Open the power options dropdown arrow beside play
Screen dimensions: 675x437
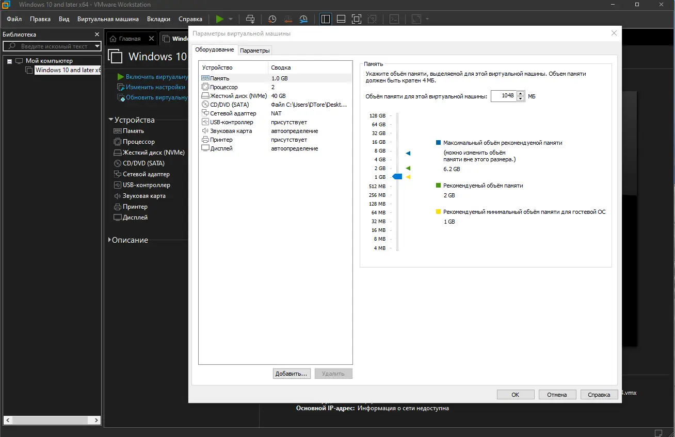point(231,19)
